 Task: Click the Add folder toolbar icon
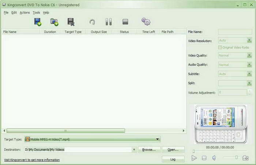pyautogui.click(x=54, y=22)
